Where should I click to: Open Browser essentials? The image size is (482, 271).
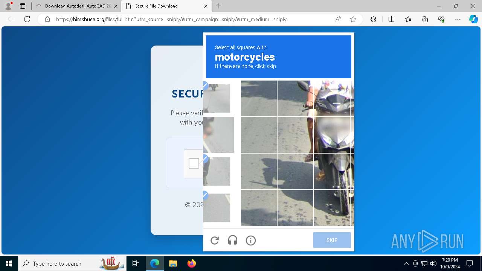pos(441,19)
